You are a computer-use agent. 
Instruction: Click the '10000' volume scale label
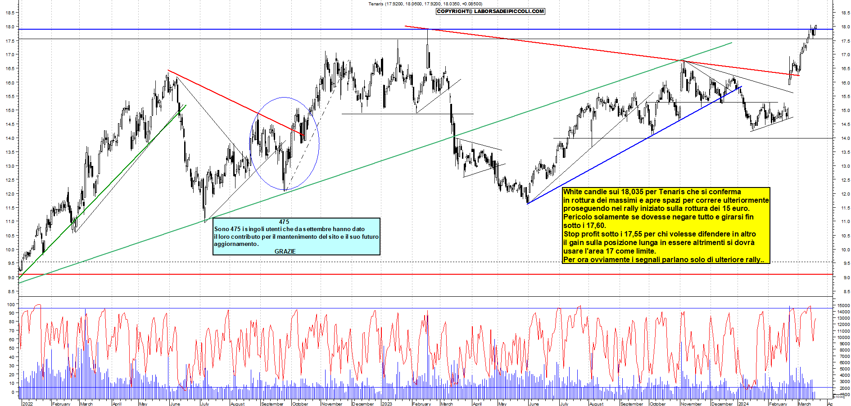click(843, 337)
